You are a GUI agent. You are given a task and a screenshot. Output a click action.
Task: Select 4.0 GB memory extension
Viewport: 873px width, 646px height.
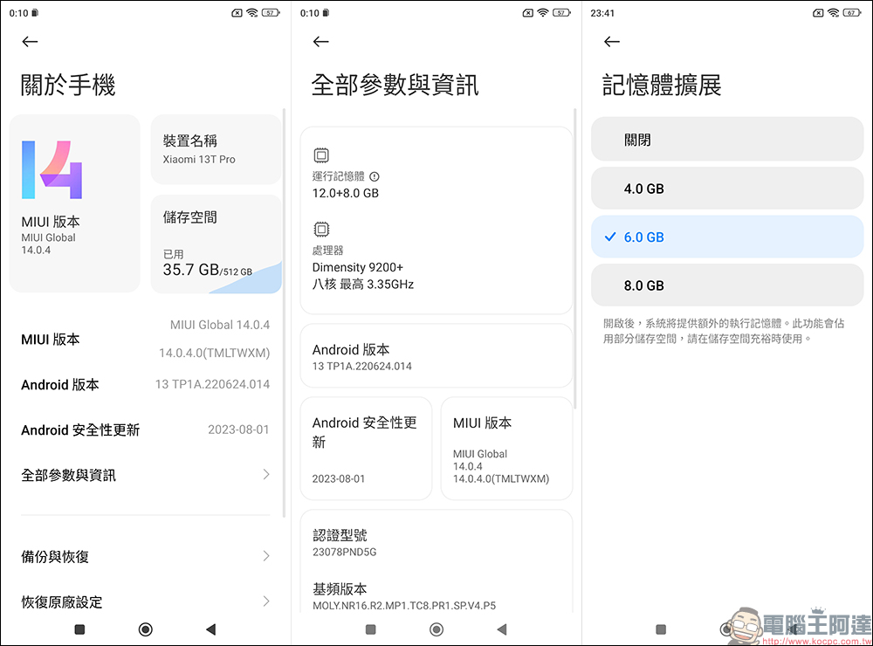pos(726,189)
